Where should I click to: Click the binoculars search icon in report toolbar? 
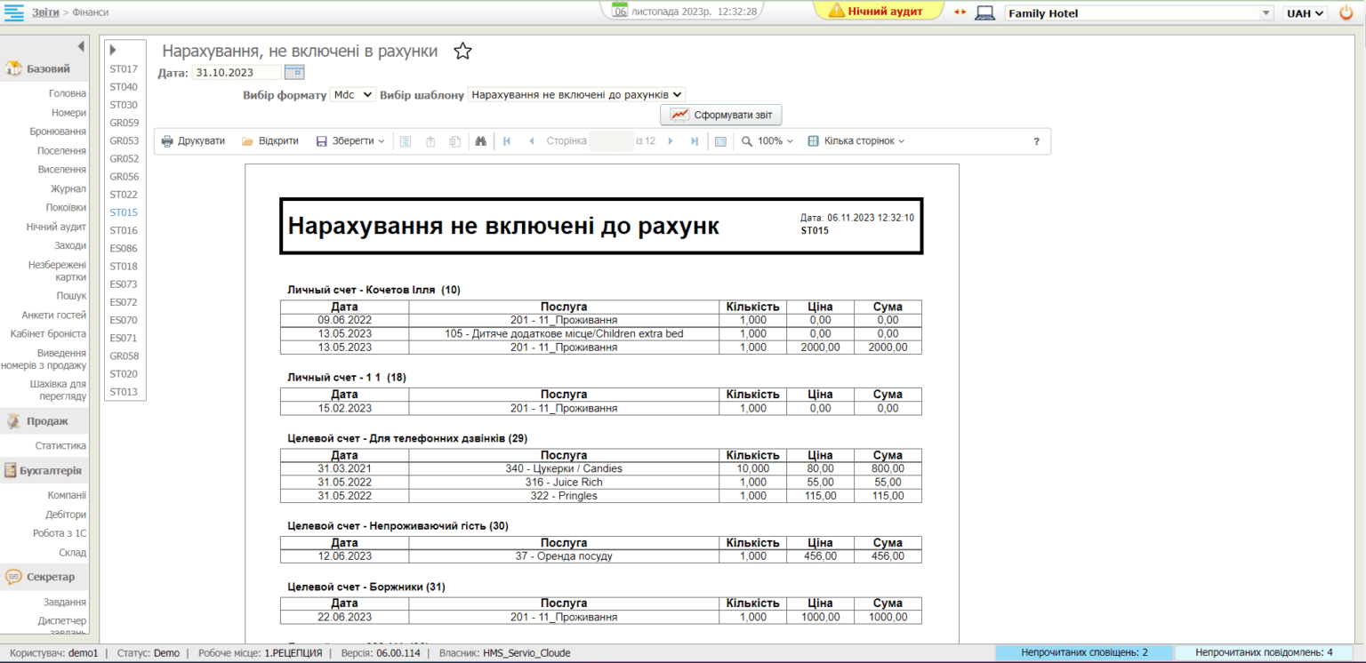480,140
